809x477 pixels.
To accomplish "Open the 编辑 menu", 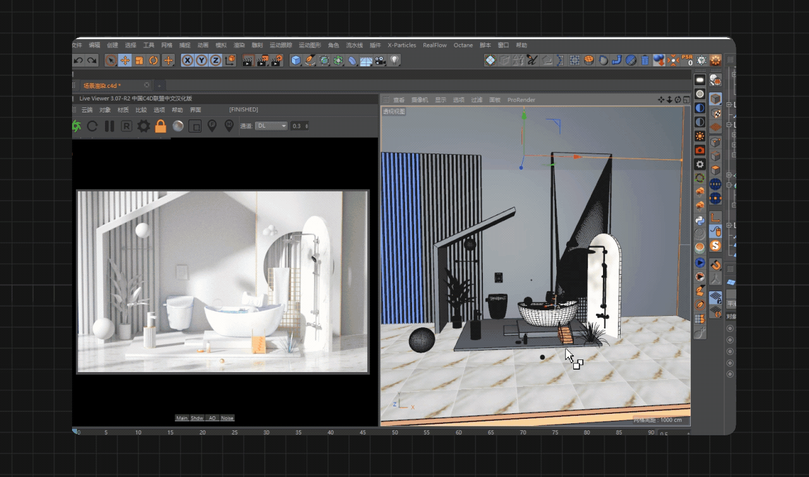I will (x=94, y=45).
